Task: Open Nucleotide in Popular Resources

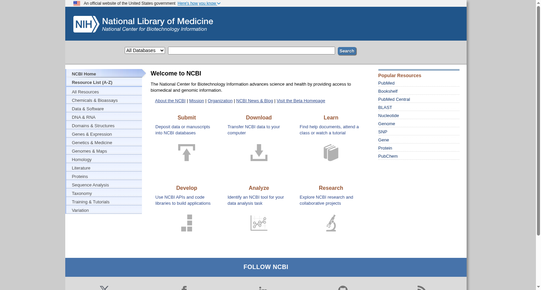Action: (389, 116)
